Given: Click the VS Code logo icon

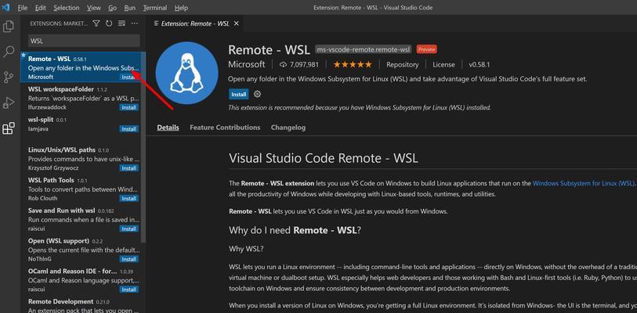Looking at the screenshot, I should pos(5,7).
